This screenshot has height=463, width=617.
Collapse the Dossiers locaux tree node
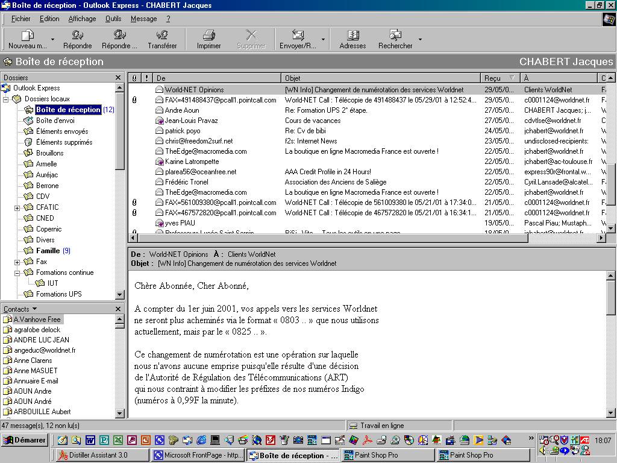click(6, 99)
